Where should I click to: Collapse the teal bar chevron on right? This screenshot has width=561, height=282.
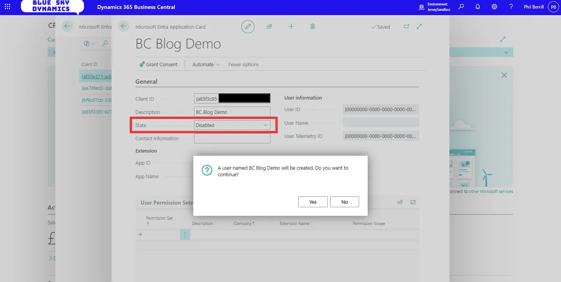[506, 52]
